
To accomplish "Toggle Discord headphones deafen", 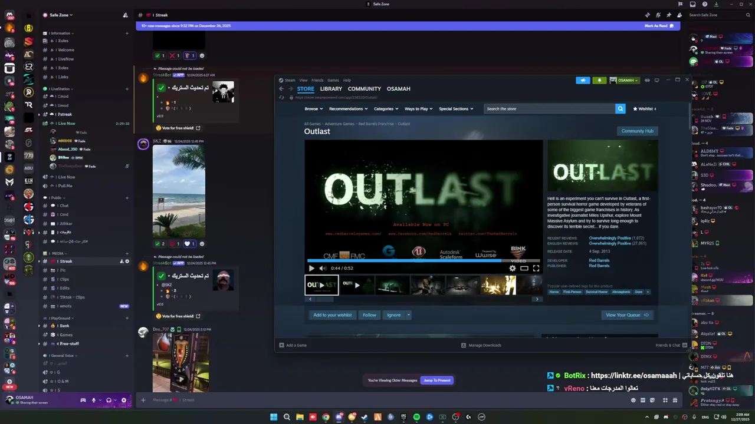I will pyautogui.click(x=109, y=400).
